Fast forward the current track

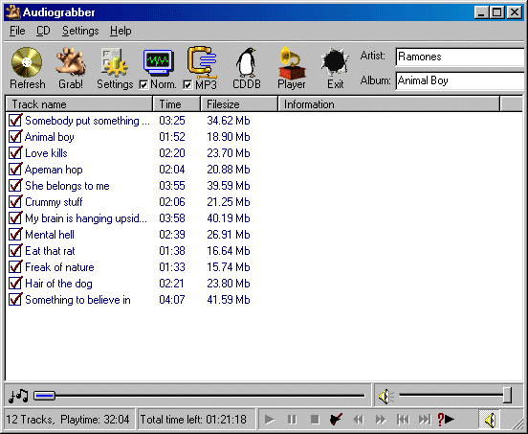tap(381, 420)
